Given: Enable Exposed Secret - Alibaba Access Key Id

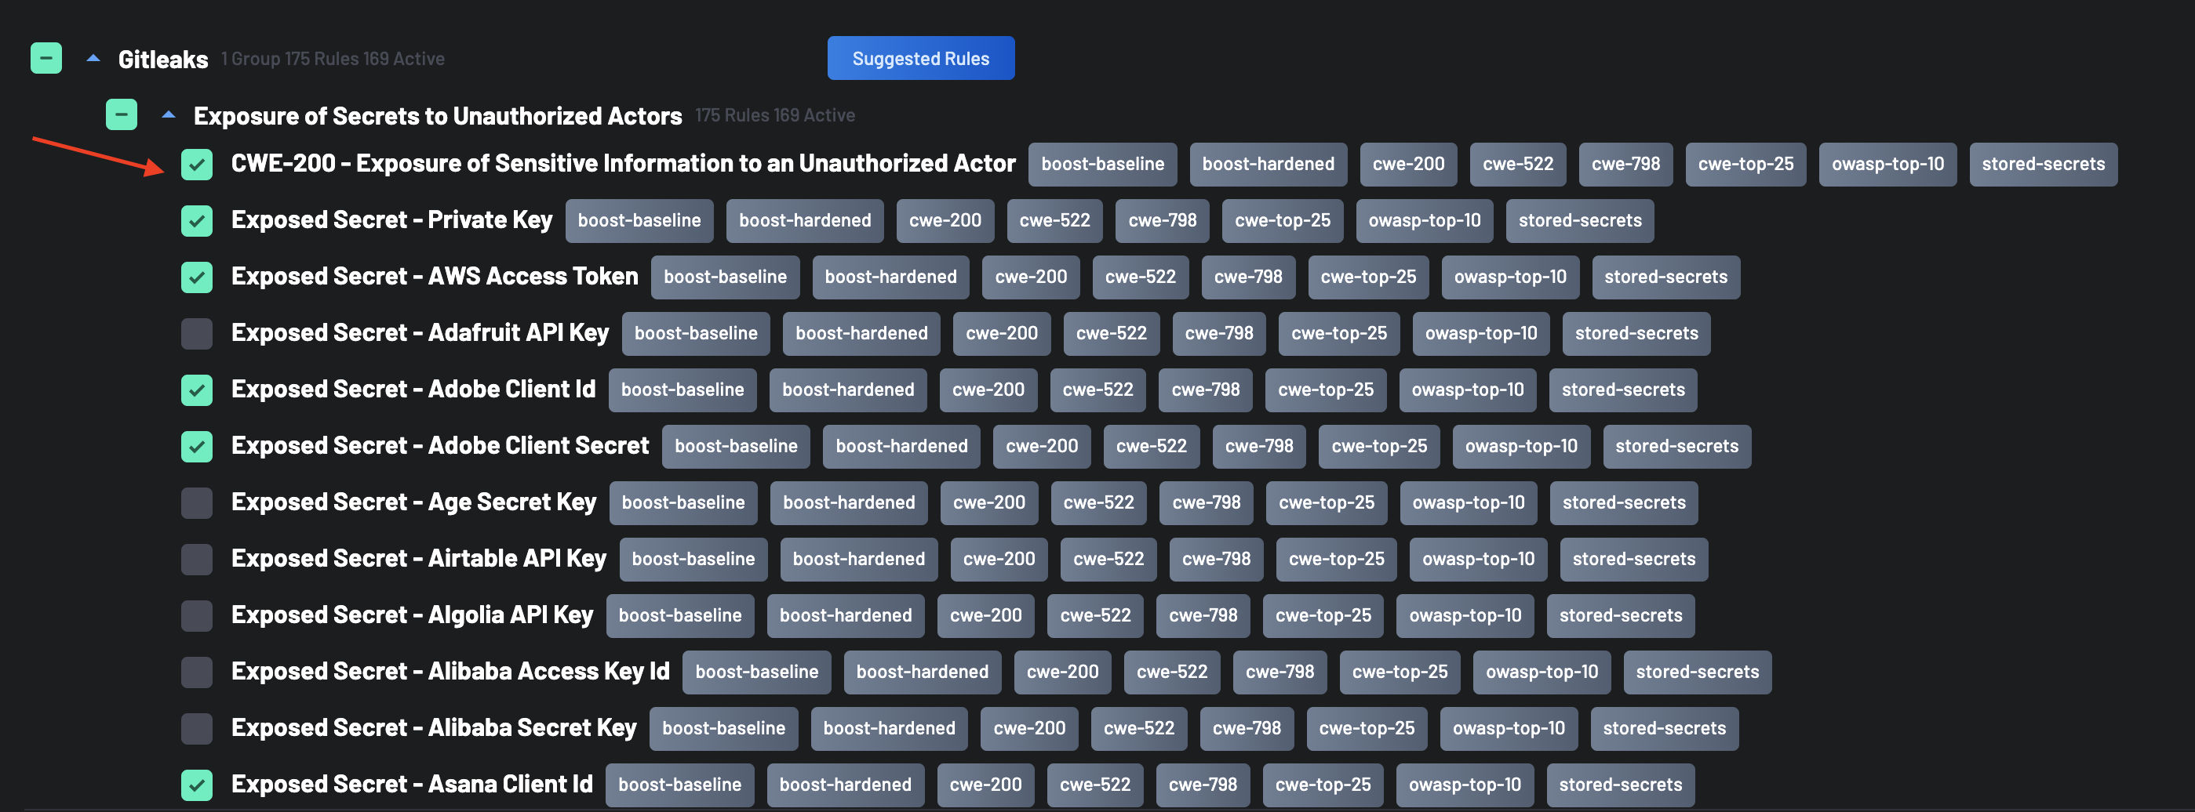Looking at the screenshot, I should click(197, 672).
